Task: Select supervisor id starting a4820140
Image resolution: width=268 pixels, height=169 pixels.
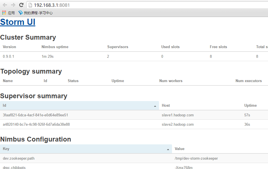Action: click(36, 124)
